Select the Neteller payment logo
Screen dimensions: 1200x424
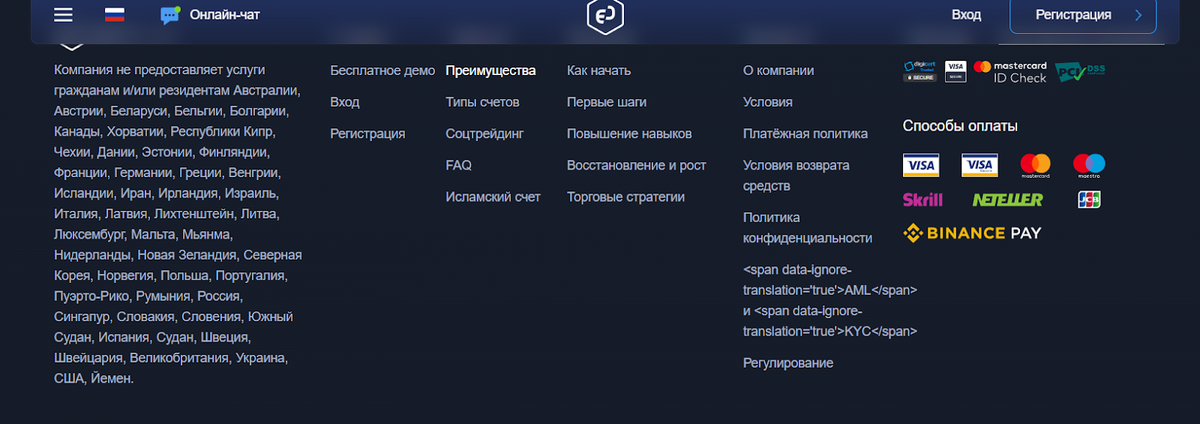pyautogui.click(x=1007, y=200)
